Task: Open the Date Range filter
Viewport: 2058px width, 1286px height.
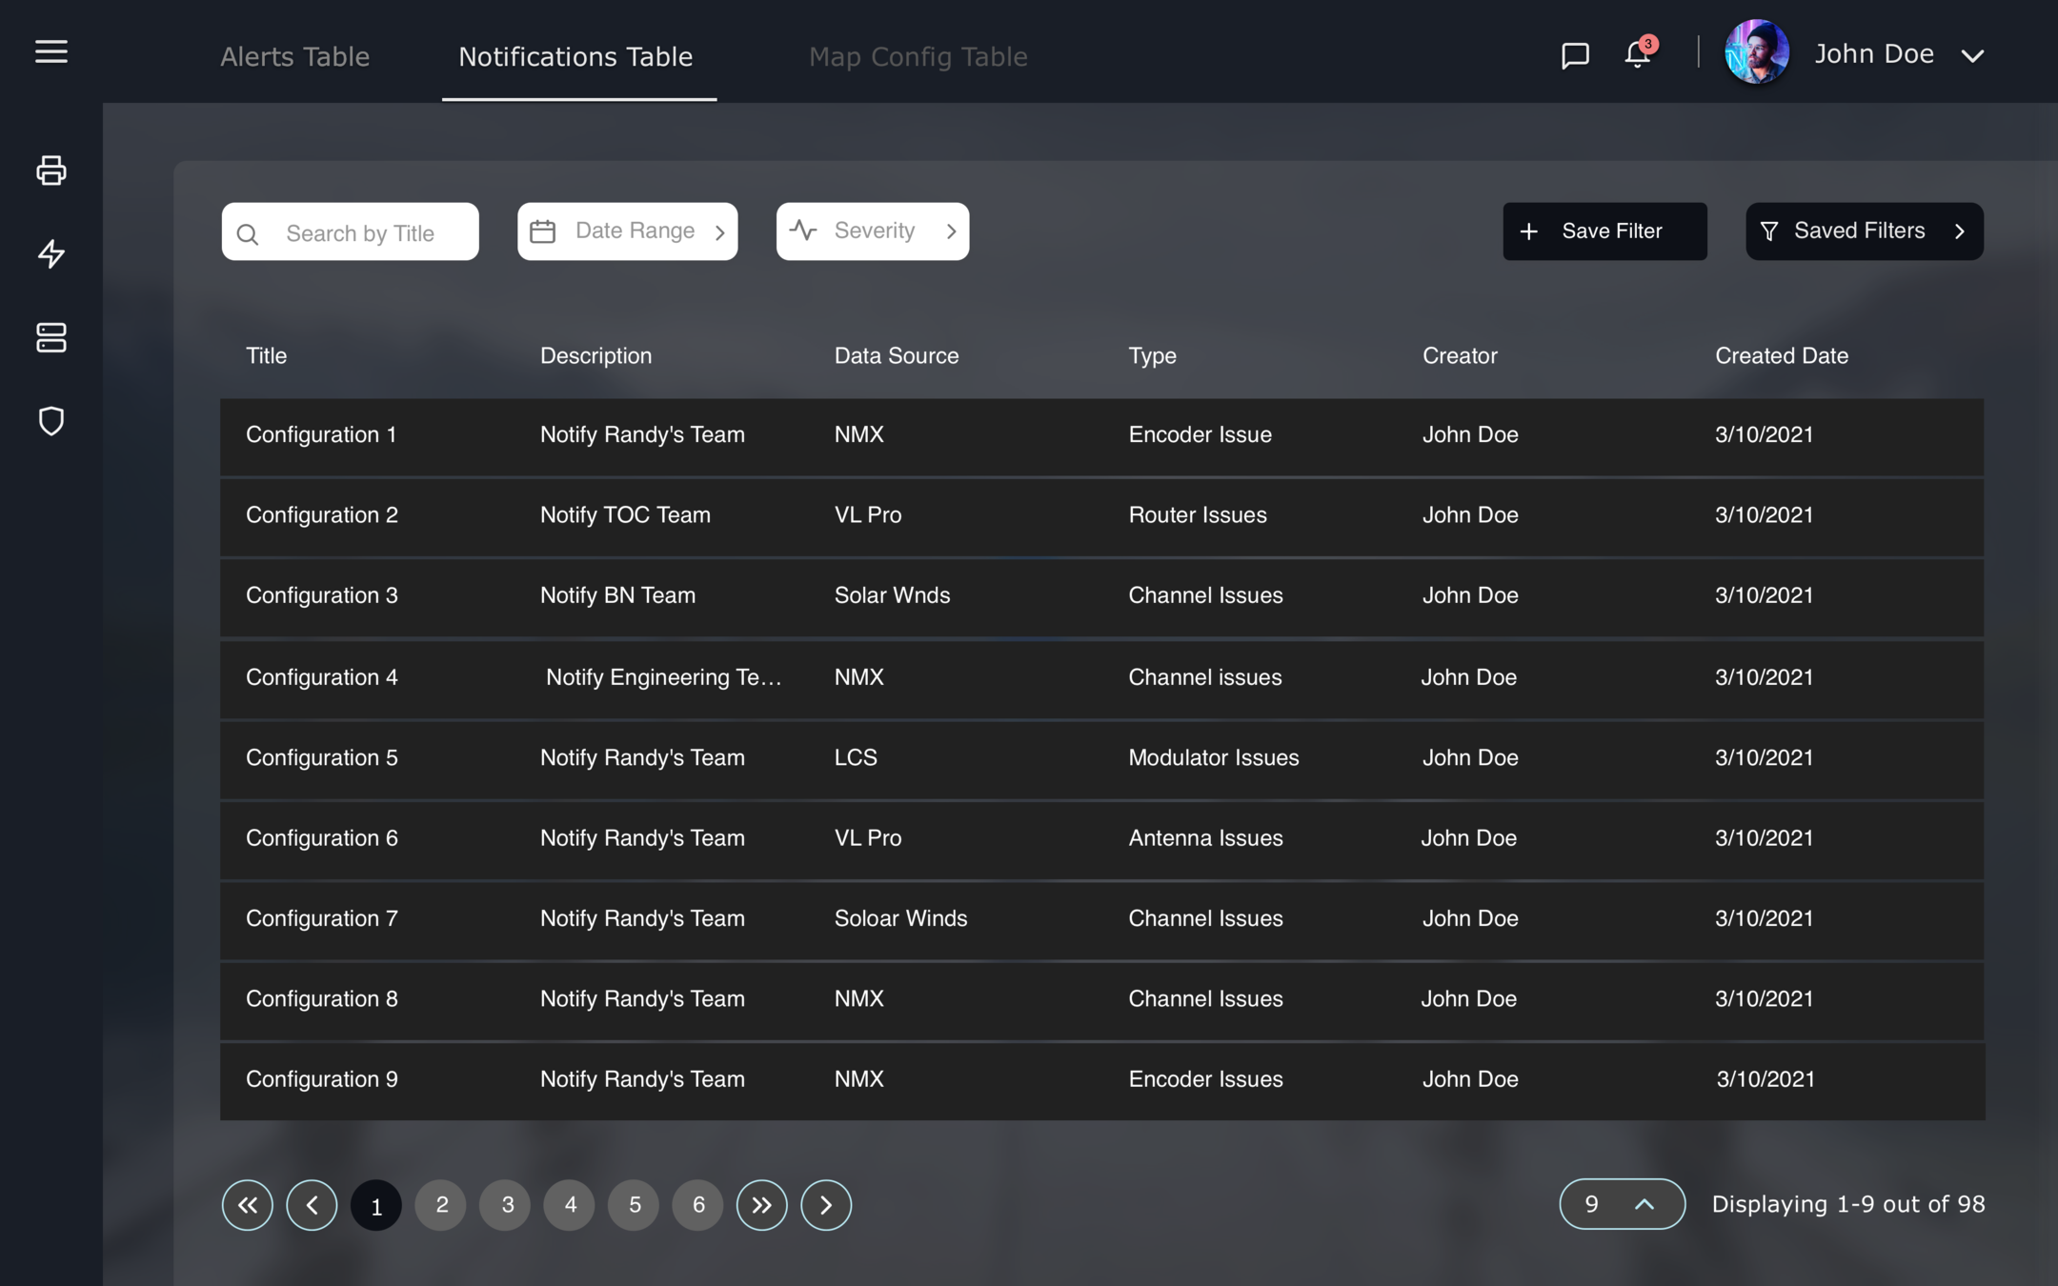Action: (x=627, y=231)
